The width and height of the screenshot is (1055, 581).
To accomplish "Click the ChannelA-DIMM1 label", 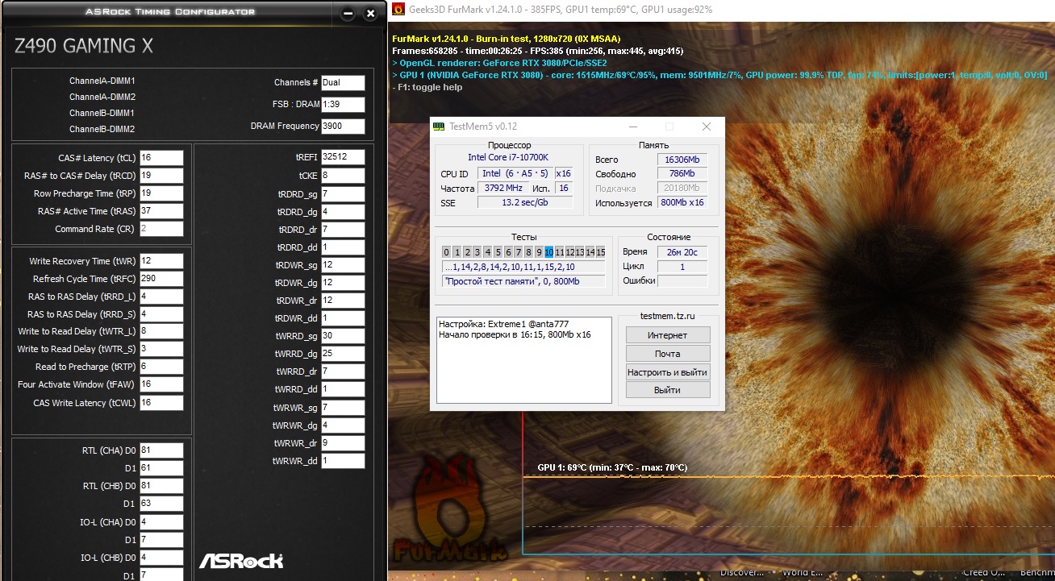I will coord(102,81).
